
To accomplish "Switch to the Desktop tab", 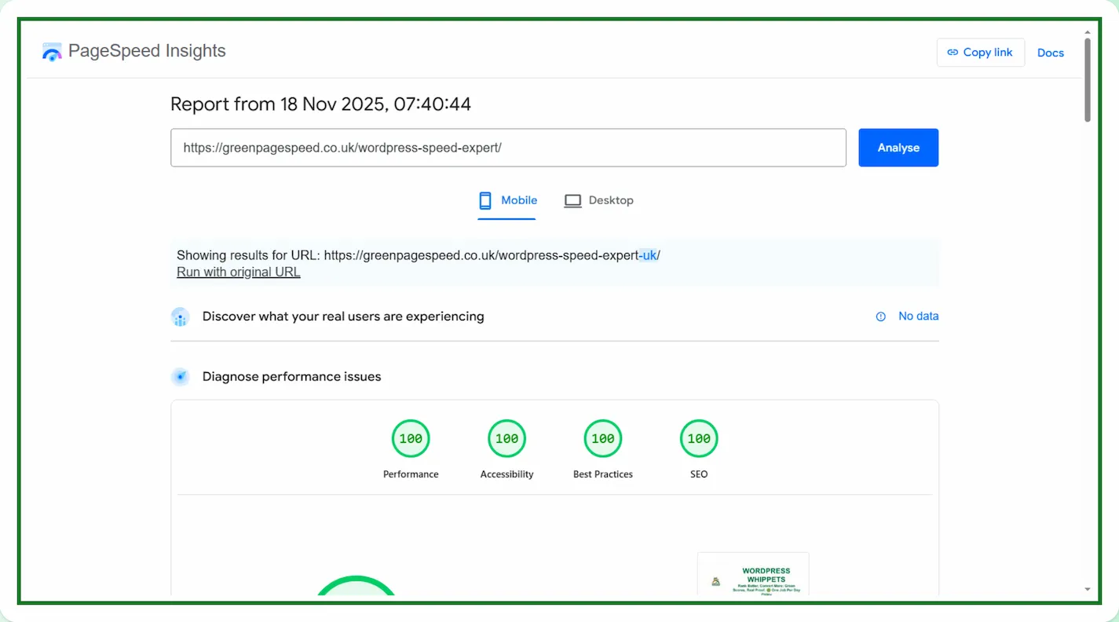I will (x=599, y=200).
